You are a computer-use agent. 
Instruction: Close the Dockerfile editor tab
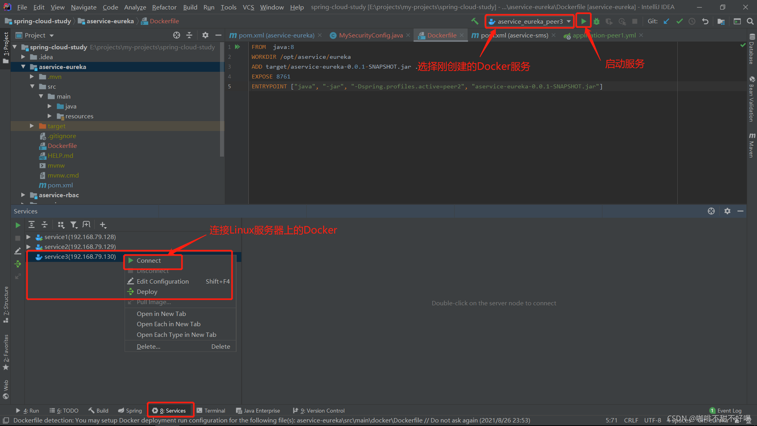[x=462, y=35]
